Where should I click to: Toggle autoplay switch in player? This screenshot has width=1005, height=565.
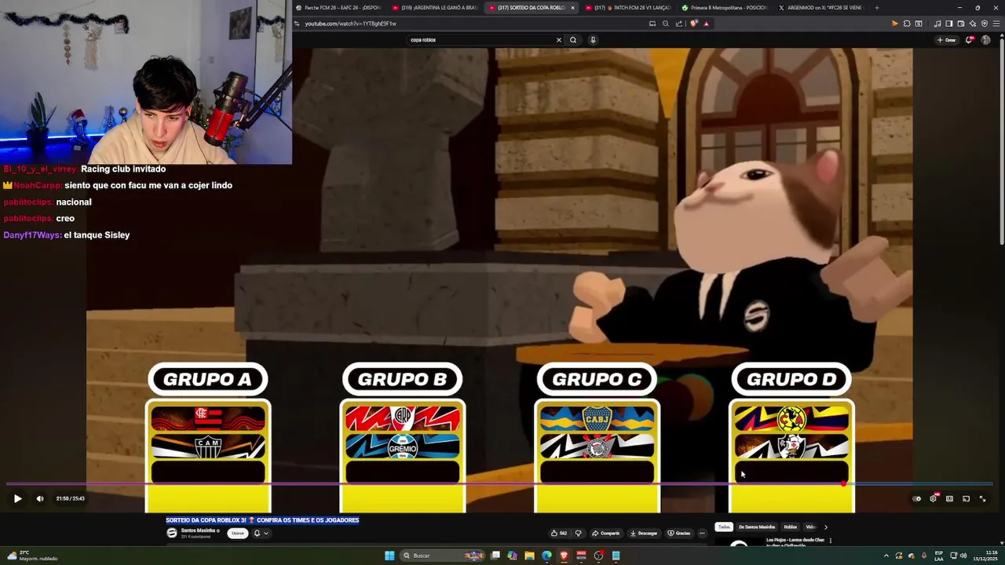(917, 498)
